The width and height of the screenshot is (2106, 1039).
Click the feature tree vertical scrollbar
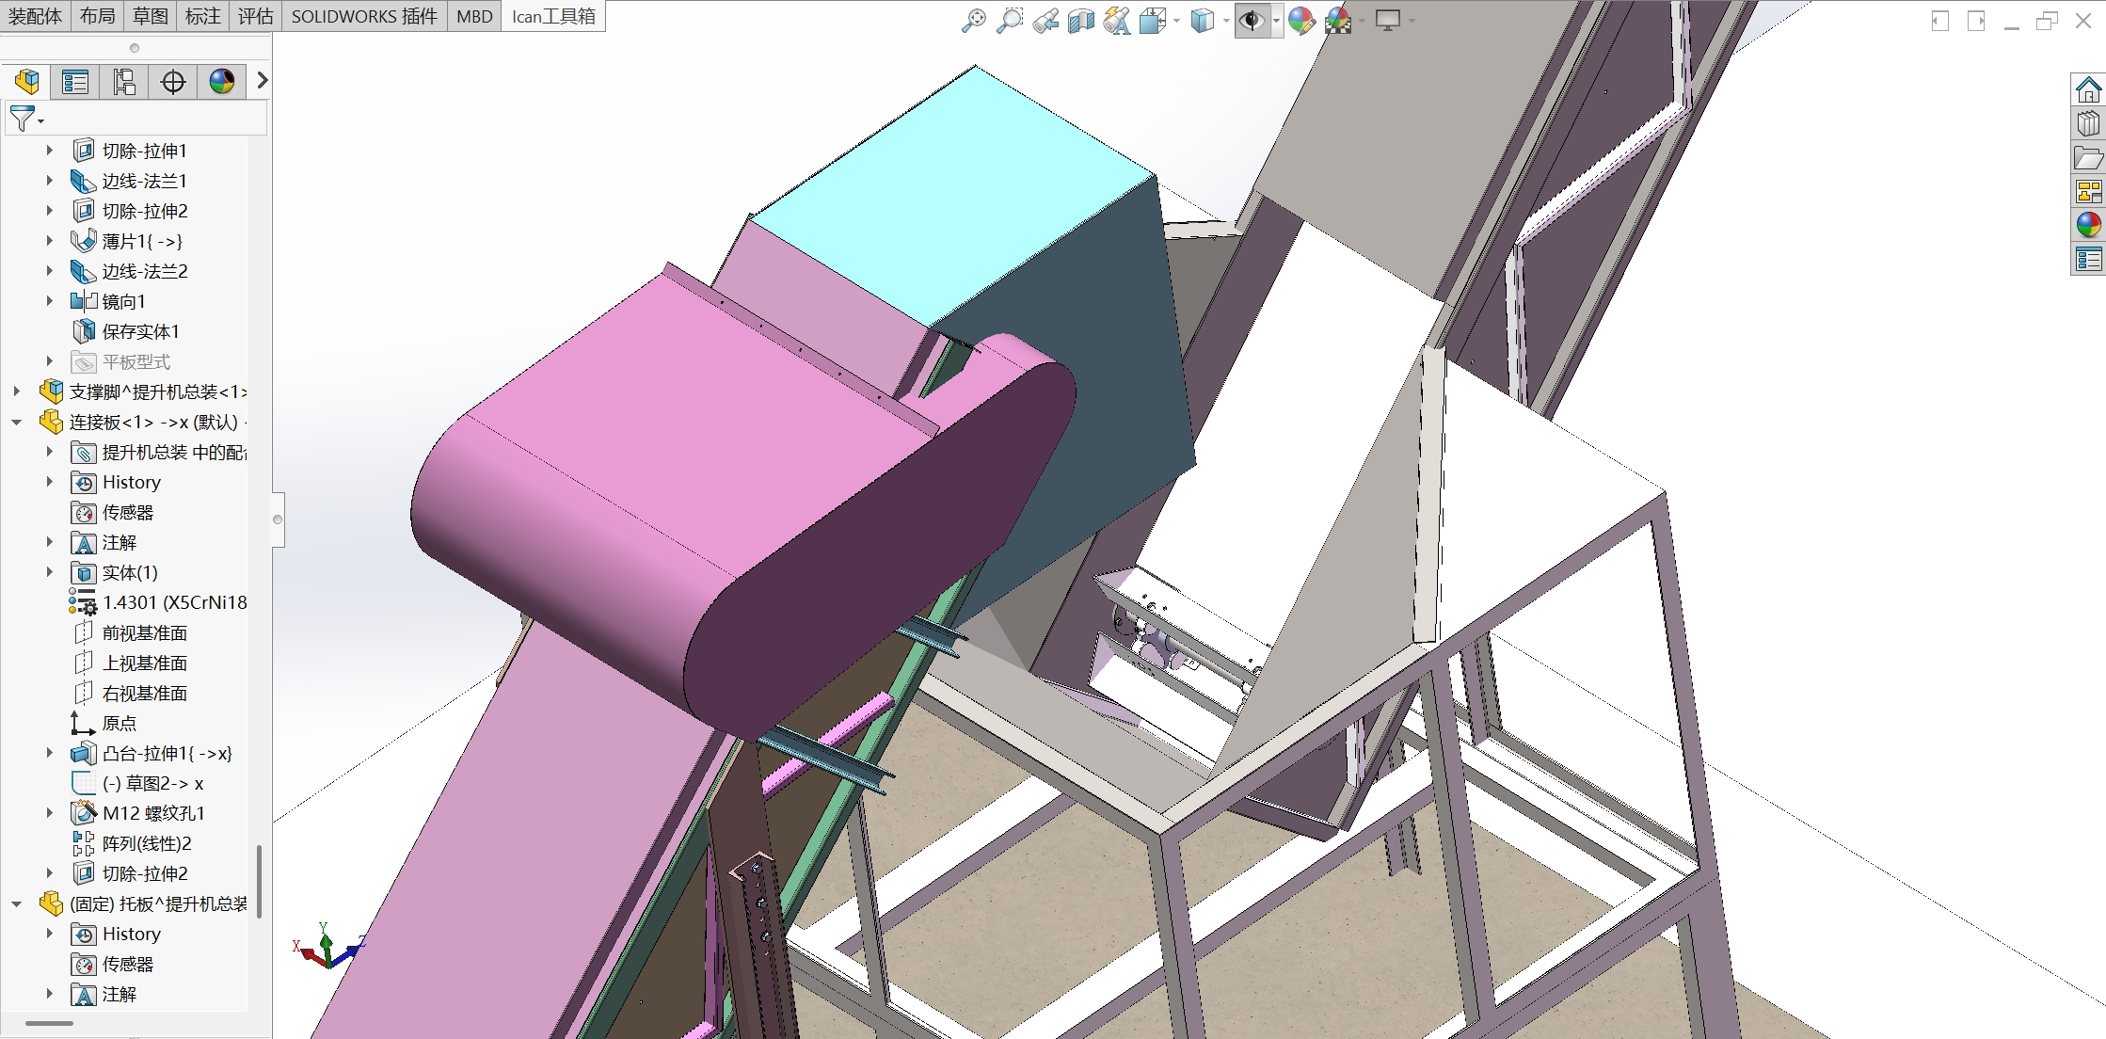click(x=259, y=881)
